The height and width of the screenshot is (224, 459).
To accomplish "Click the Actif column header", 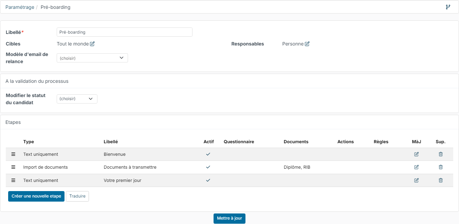I will 209,142.
